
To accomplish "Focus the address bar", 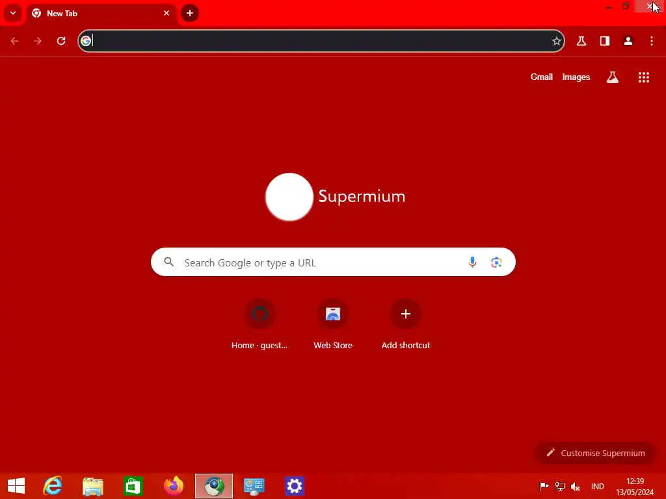I will [321, 41].
